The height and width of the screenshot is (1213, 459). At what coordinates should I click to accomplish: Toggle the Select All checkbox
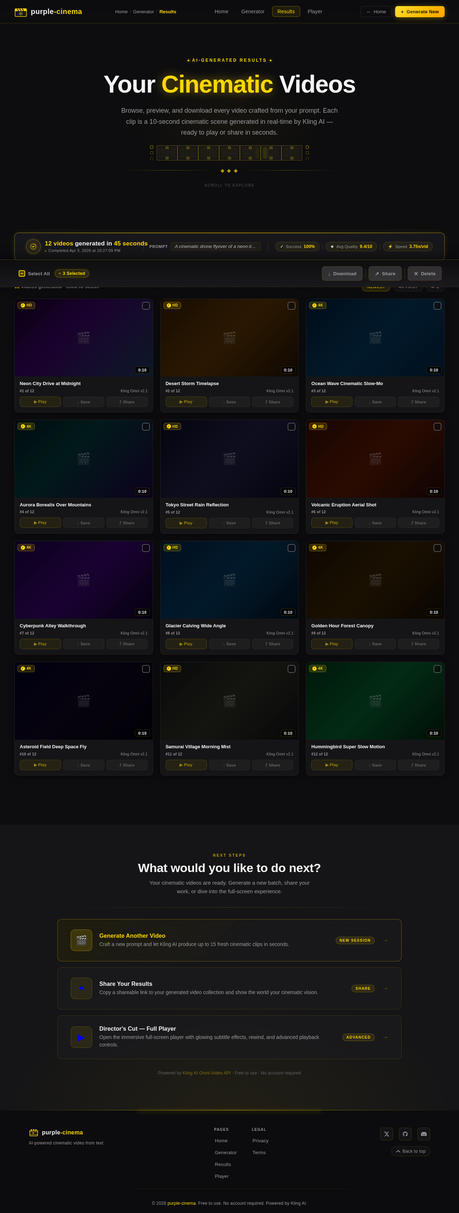coord(22,273)
